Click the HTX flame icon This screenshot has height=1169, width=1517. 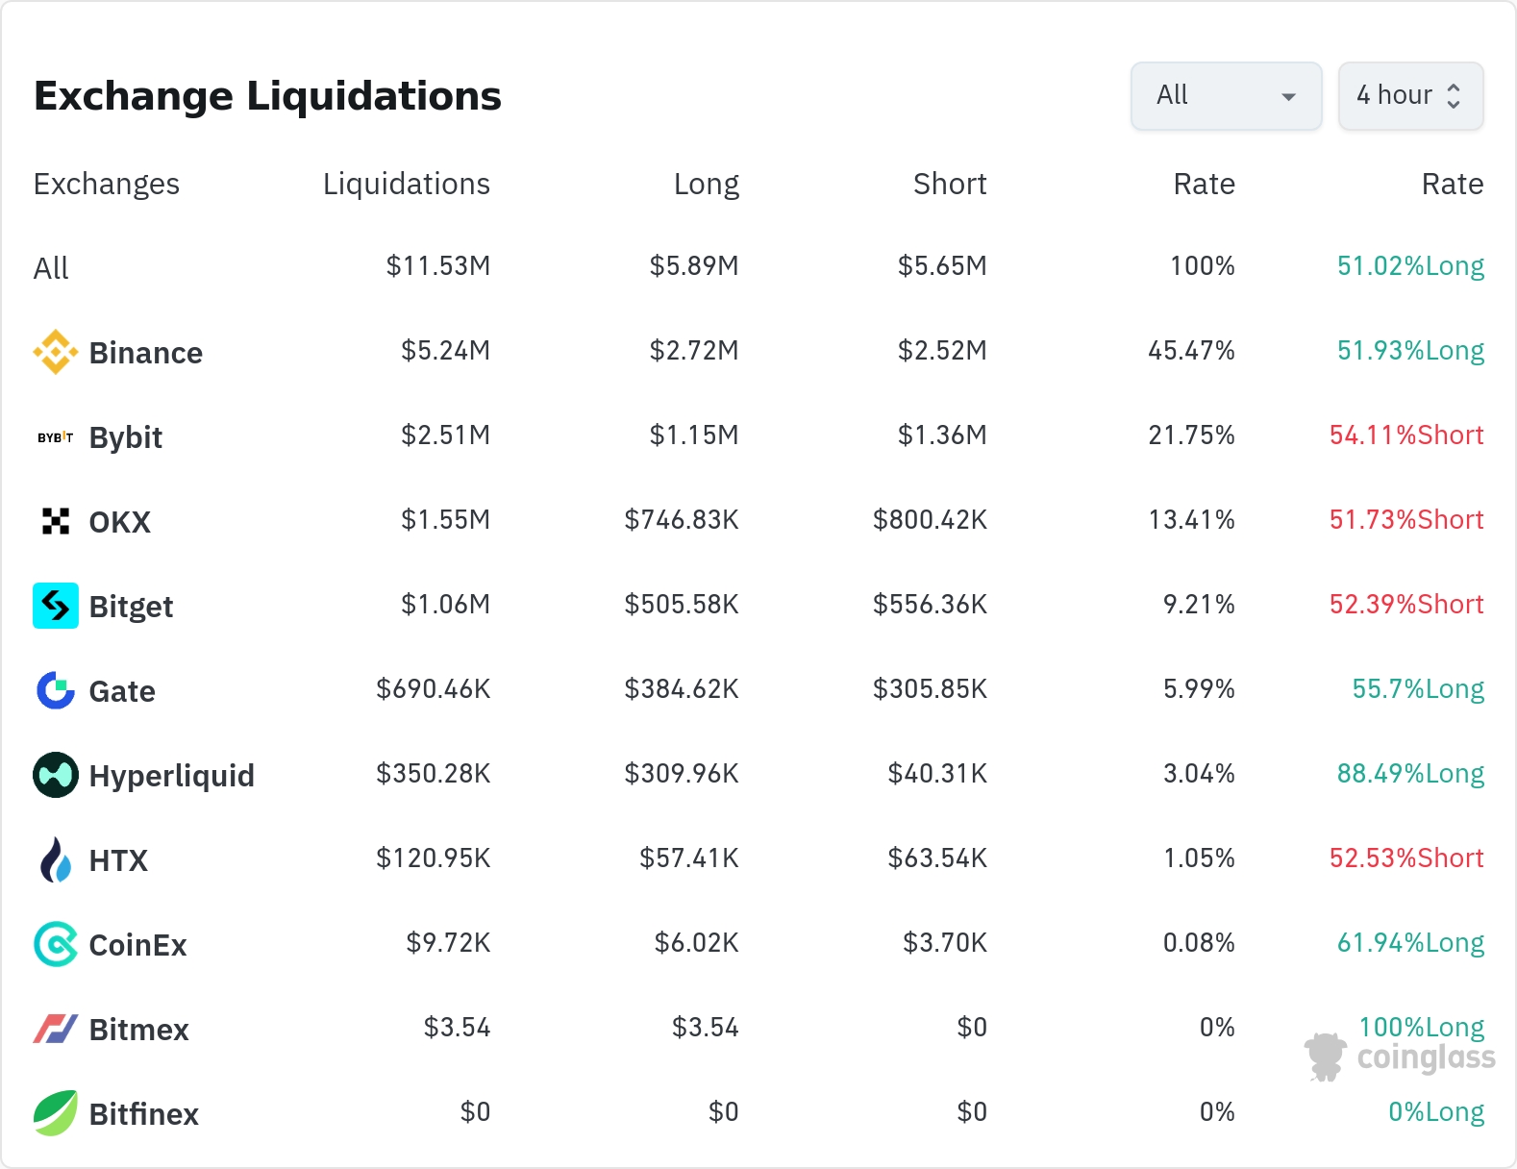[55, 859]
